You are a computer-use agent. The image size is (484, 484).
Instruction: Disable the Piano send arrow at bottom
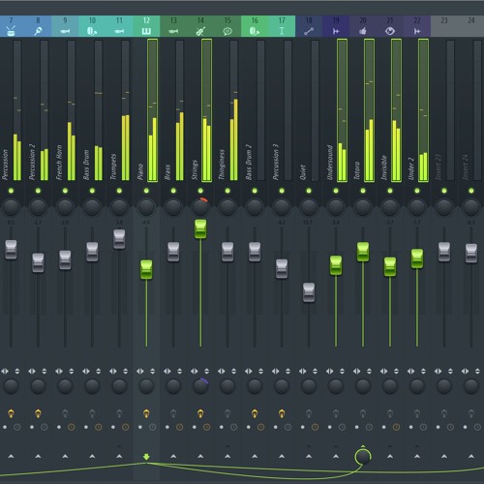(146, 457)
